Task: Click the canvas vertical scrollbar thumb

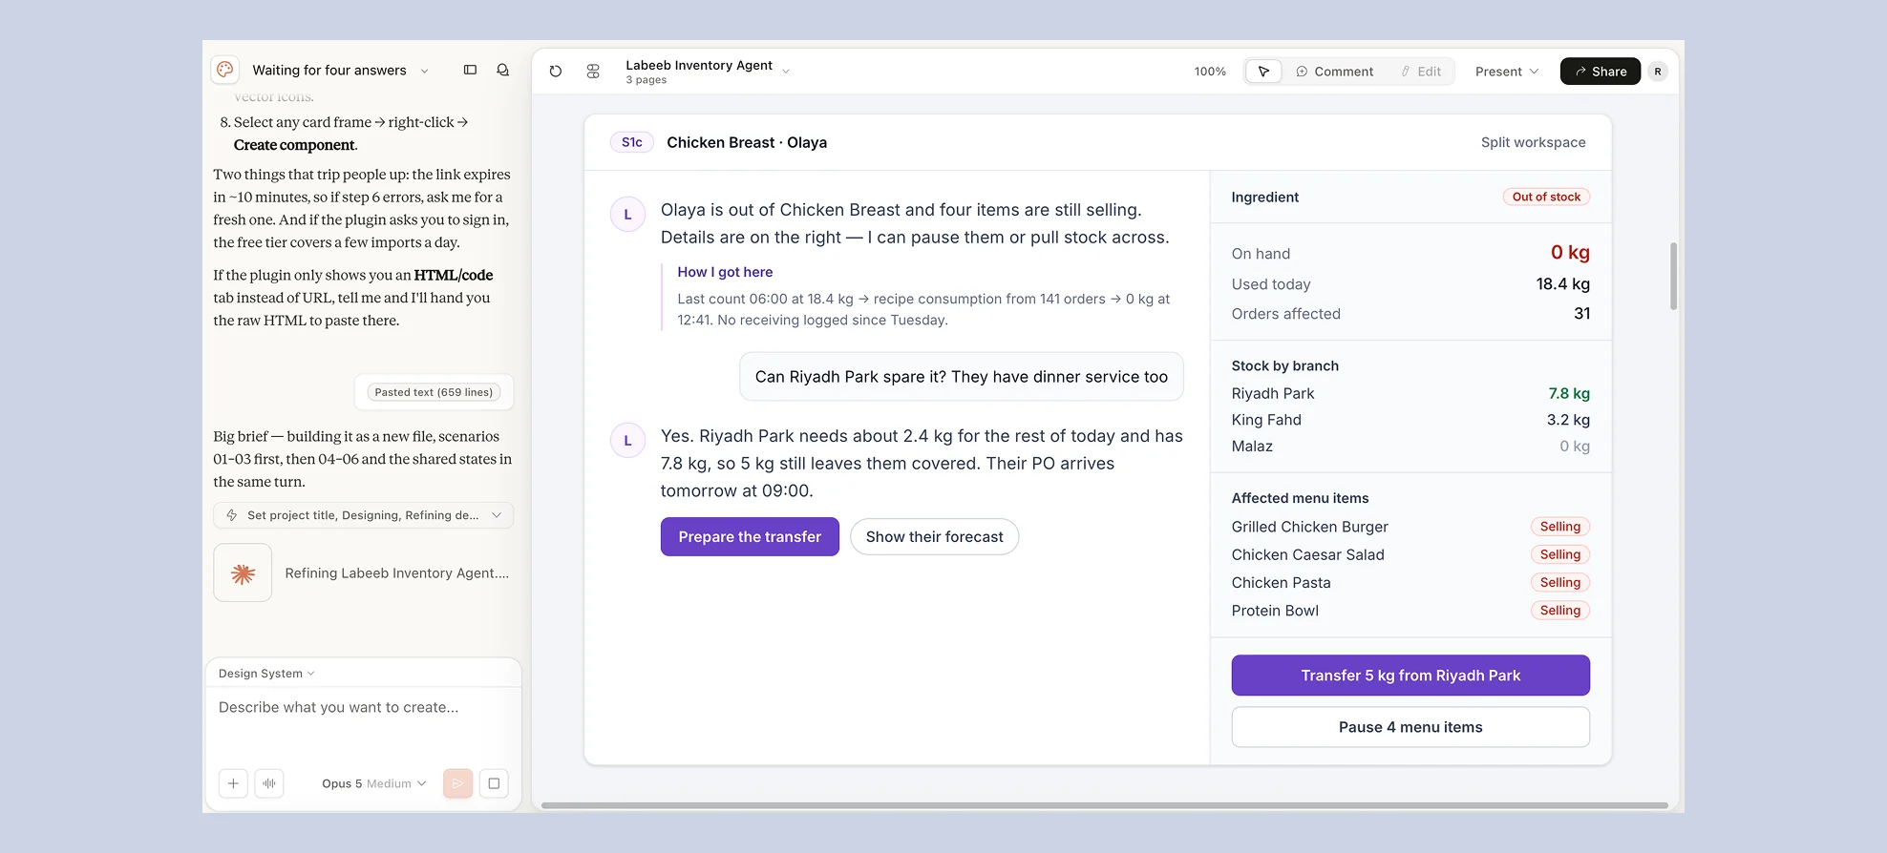Action: tap(1673, 276)
